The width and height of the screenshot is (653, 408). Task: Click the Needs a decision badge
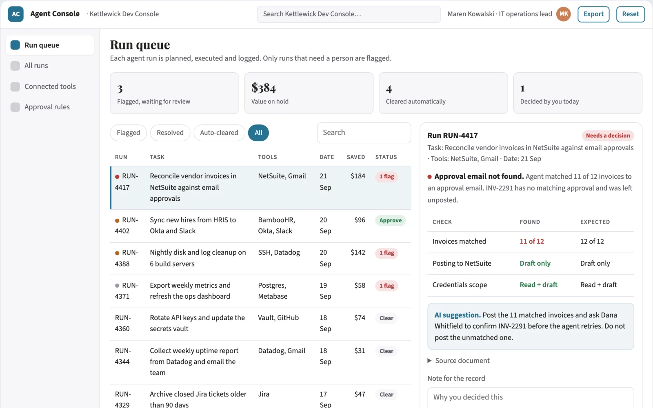[x=608, y=136]
